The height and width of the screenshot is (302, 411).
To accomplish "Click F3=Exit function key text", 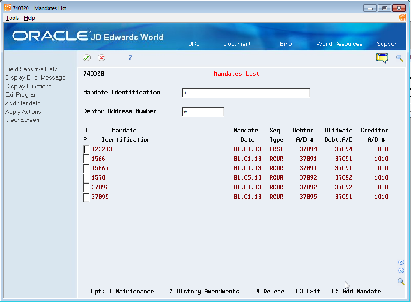I will pyautogui.click(x=308, y=291).
